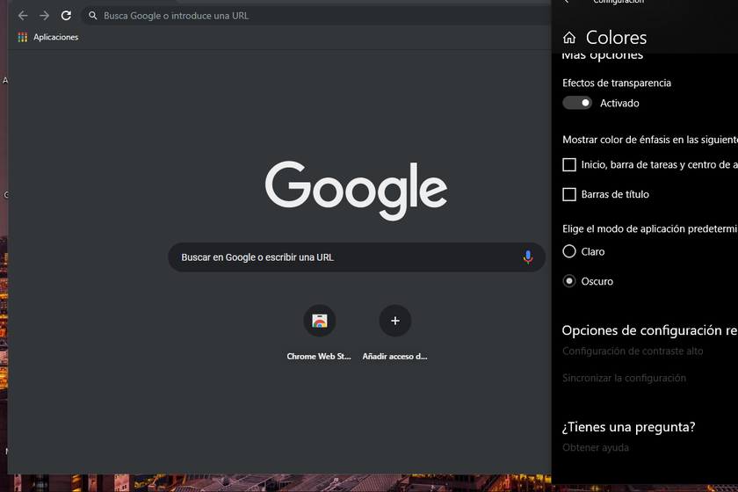Viewport: 738px width, 492px height.
Task: Click the ¿Tienes una pregunta? heading
Action: point(628,427)
